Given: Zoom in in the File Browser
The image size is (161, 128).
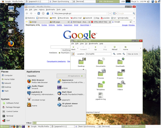Looking at the screenshot, I should (124, 54).
